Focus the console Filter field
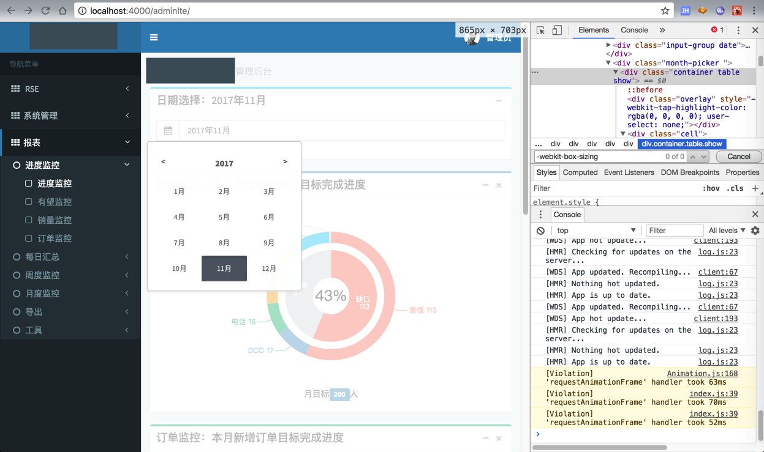The width and height of the screenshot is (764, 452). (x=674, y=231)
